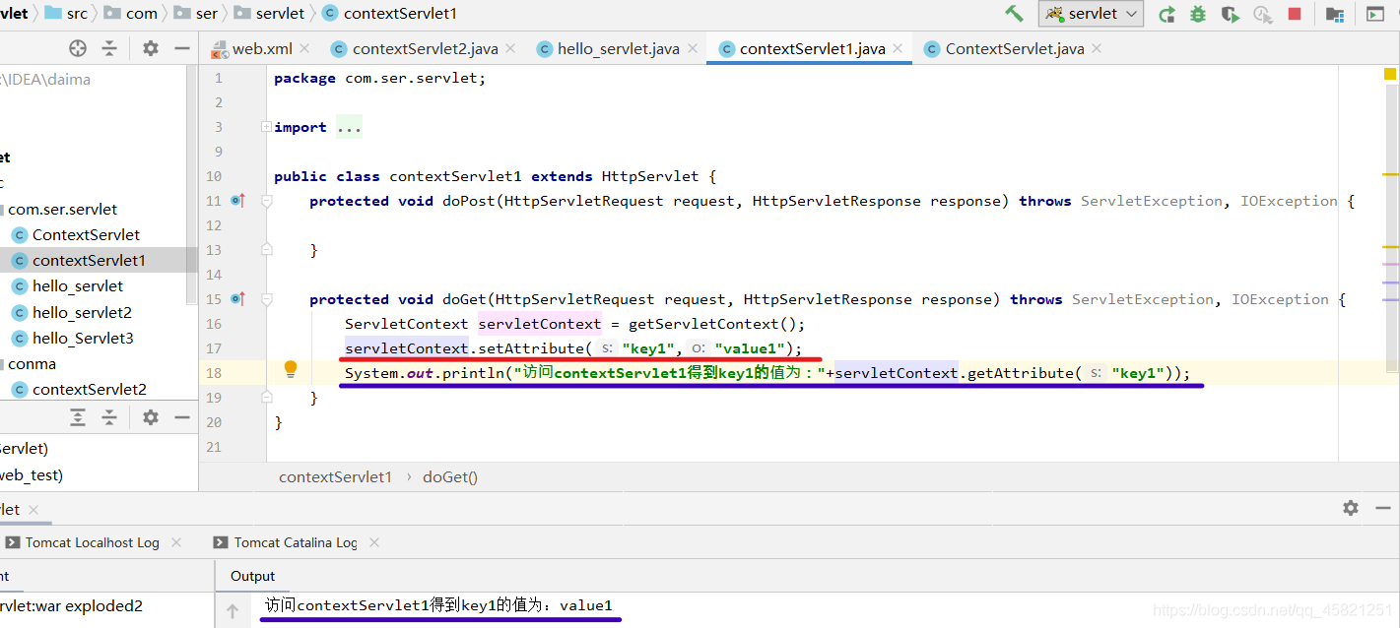Click Run with Coverage shield icon
The image size is (1400, 628).
(x=1230, y=14)
